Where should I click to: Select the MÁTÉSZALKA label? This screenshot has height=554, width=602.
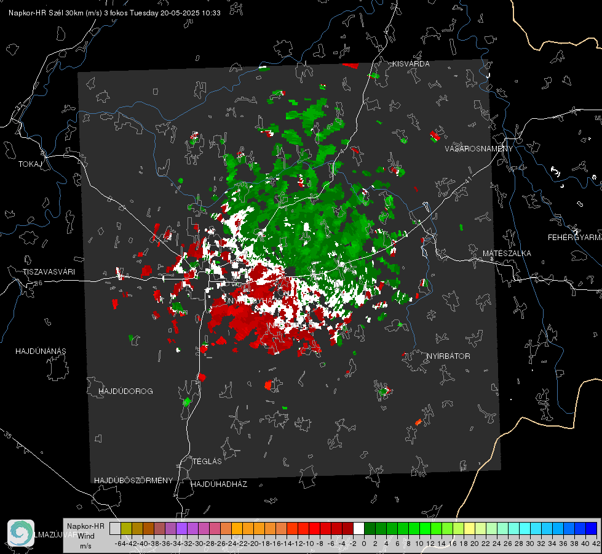pos(507,254)
